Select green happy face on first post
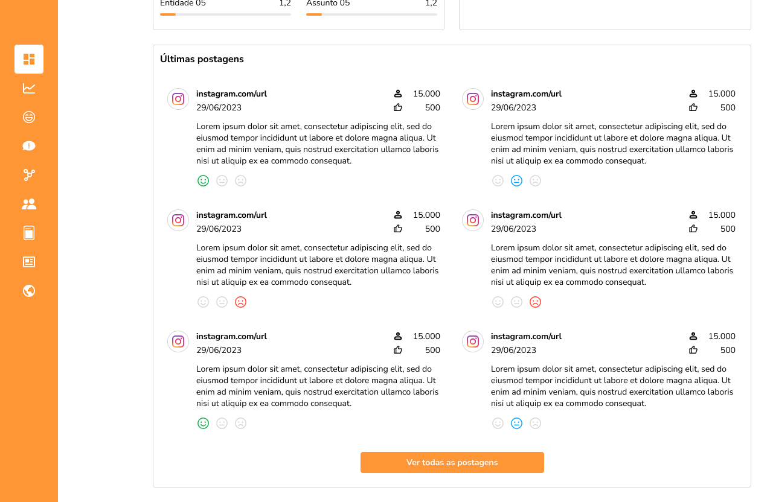Viewport: 773px width, 502px height. (x=203, y=180)
